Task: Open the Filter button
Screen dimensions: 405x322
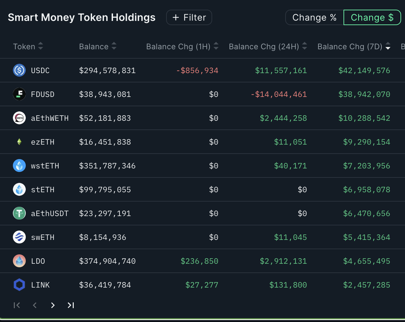Action: [189, 17]
